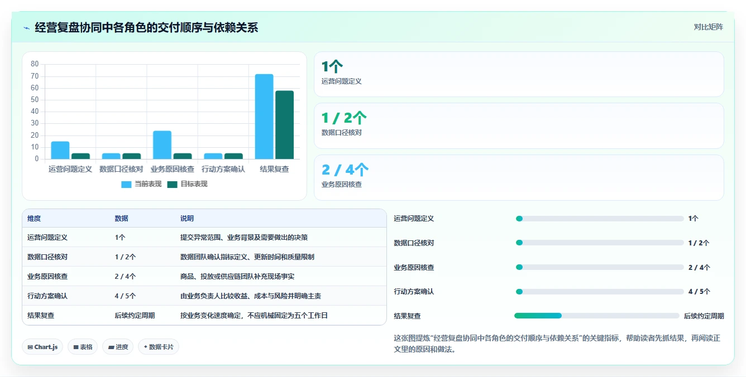Click the 数据 column header
746x377 pixels.
(x=122, y=219)
